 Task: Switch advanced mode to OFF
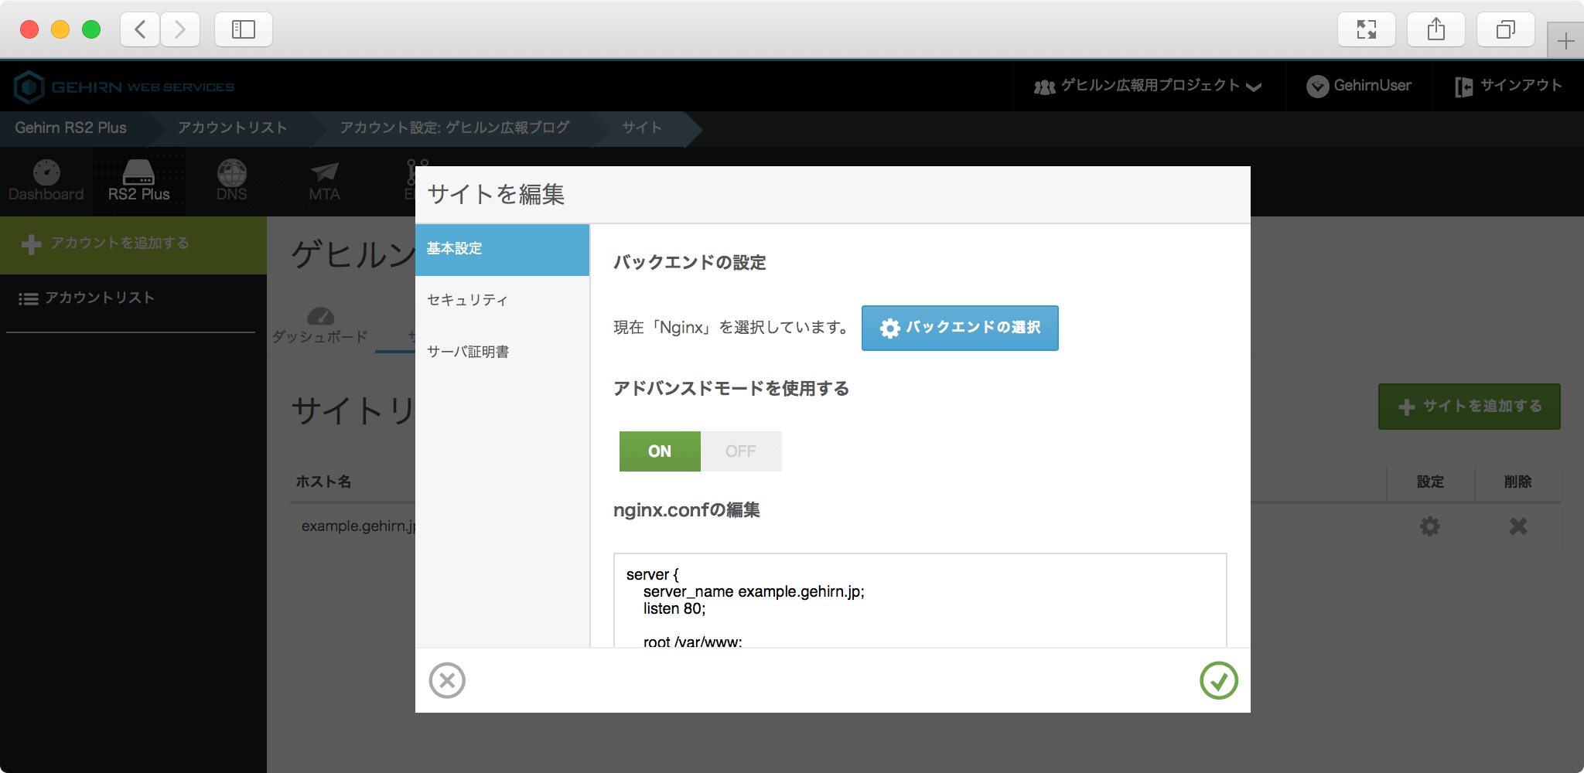coord(740,451)
